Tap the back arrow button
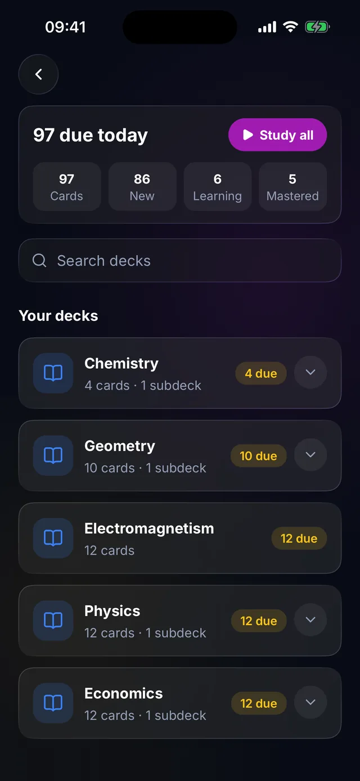 tap(38, 74)
